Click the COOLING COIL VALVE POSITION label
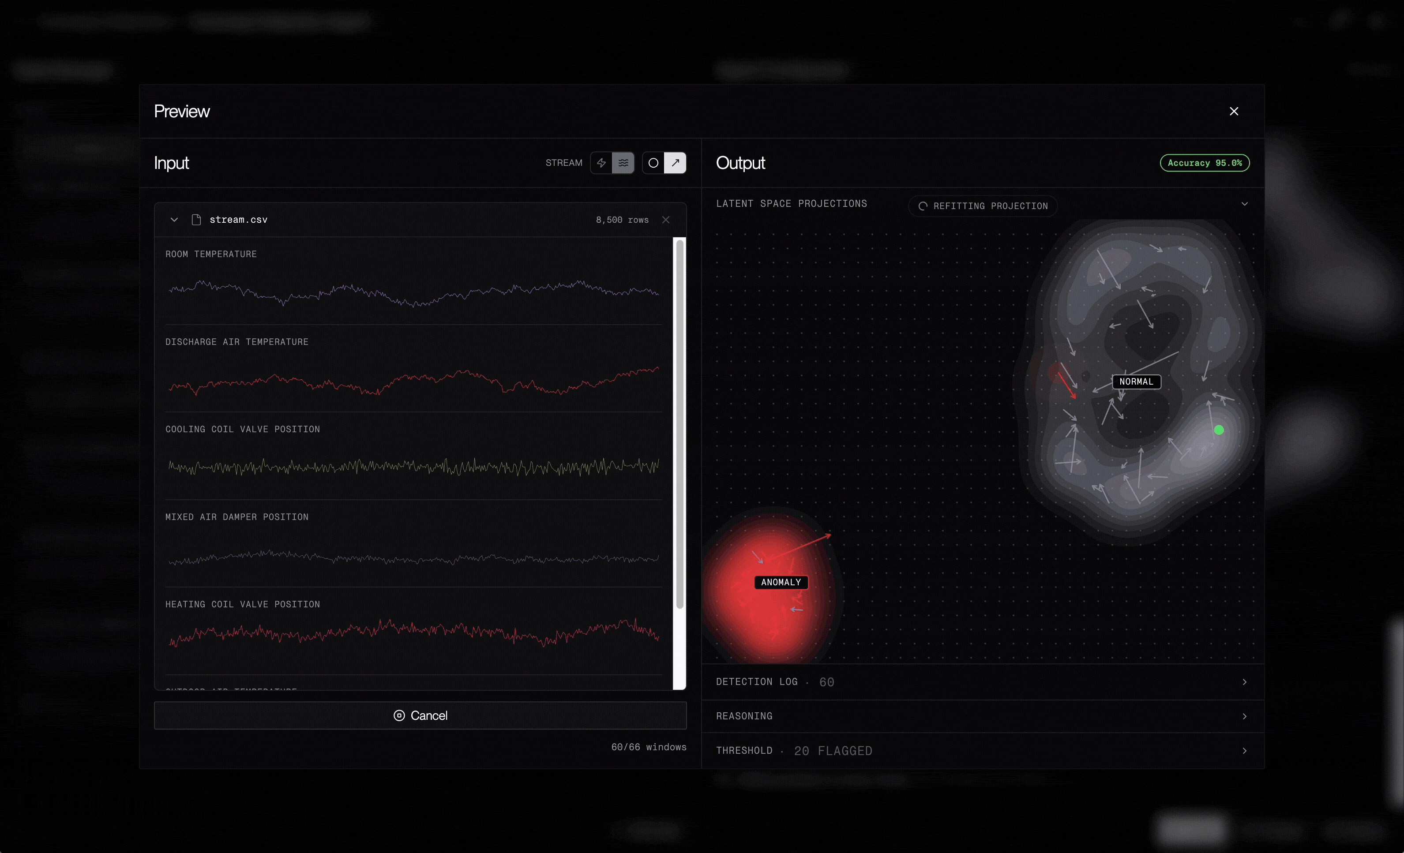Viewport: 1404px width, 853px height. tap(242, 429)
